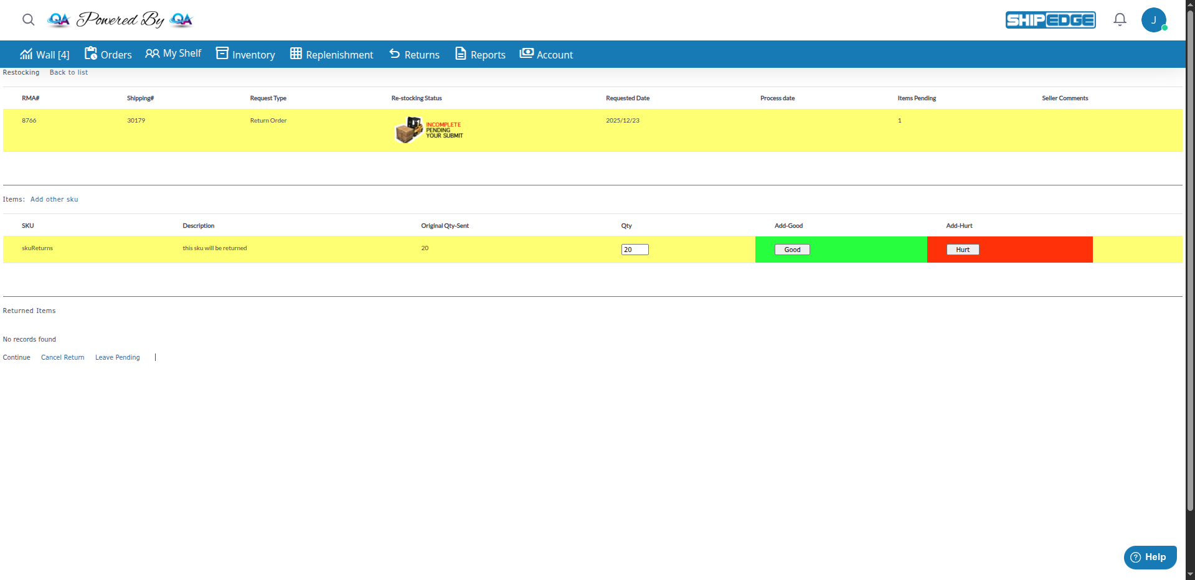Click the ShipEdge logo
Screen dimensions: 1195x580
(1051, 20)
